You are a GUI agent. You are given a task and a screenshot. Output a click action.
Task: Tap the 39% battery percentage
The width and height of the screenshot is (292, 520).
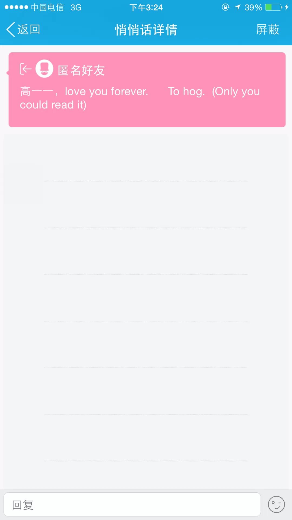coord(253,7)
